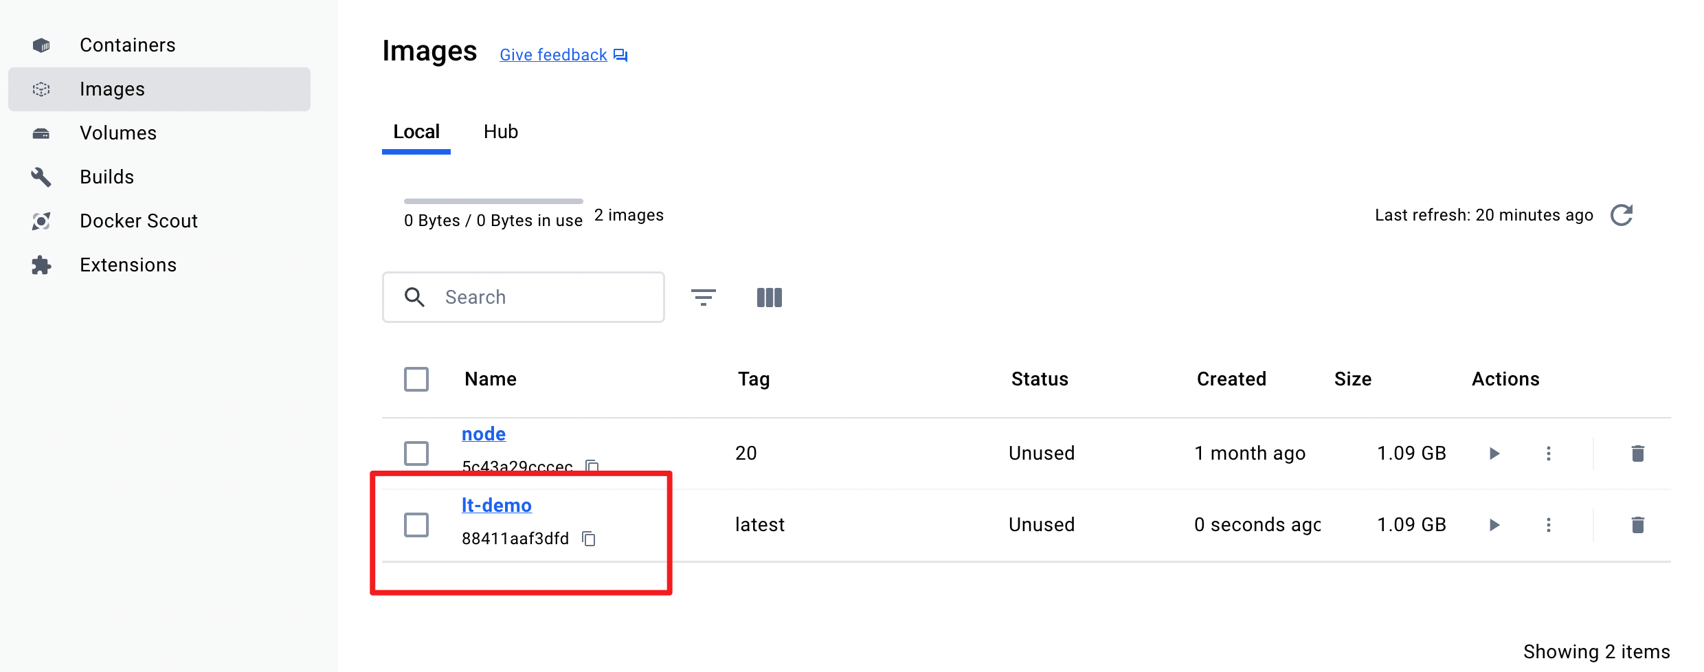Open the lt-demo image link
The image size is (1704, 672).
[497, 505]
